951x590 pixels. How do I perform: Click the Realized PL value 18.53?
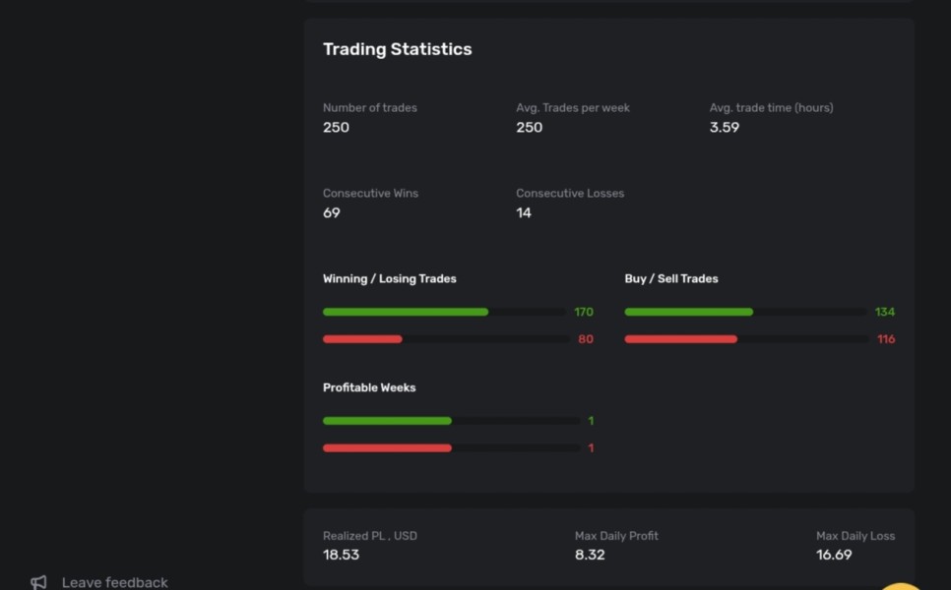(x=341, y=555)
